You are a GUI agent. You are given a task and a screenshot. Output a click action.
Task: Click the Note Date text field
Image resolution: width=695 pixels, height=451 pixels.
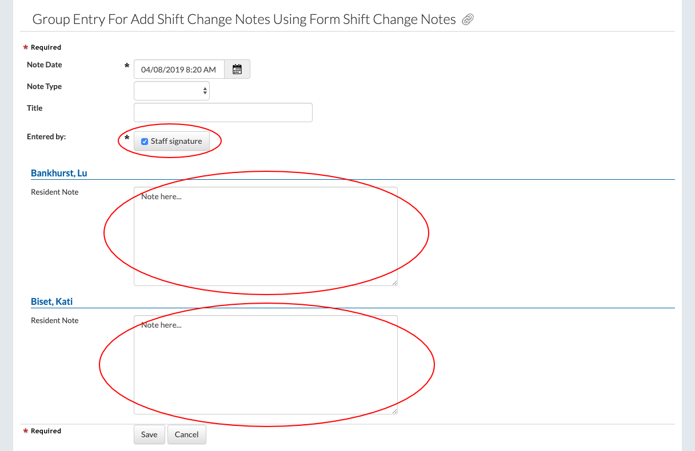tap(179, 69)
